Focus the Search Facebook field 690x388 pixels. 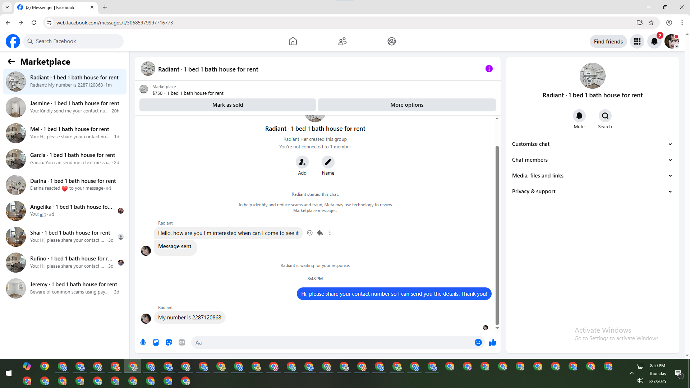(x=73, y=41)
